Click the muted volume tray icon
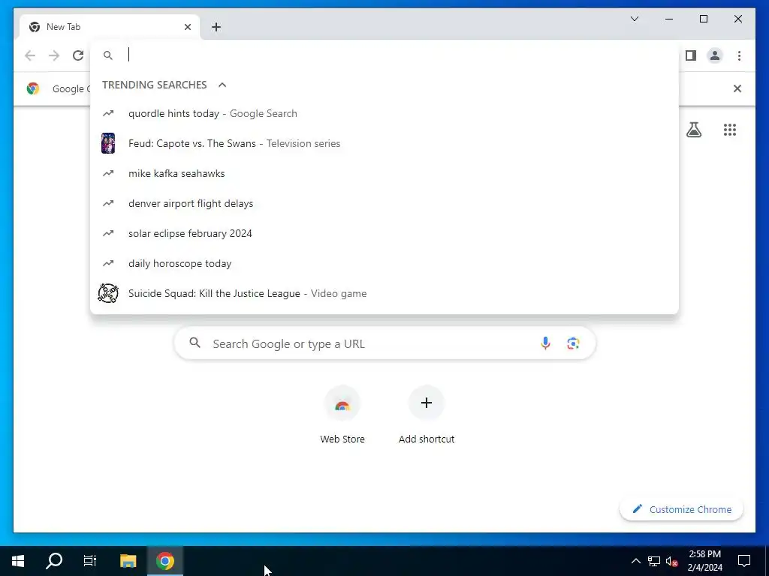 point(671,561)
